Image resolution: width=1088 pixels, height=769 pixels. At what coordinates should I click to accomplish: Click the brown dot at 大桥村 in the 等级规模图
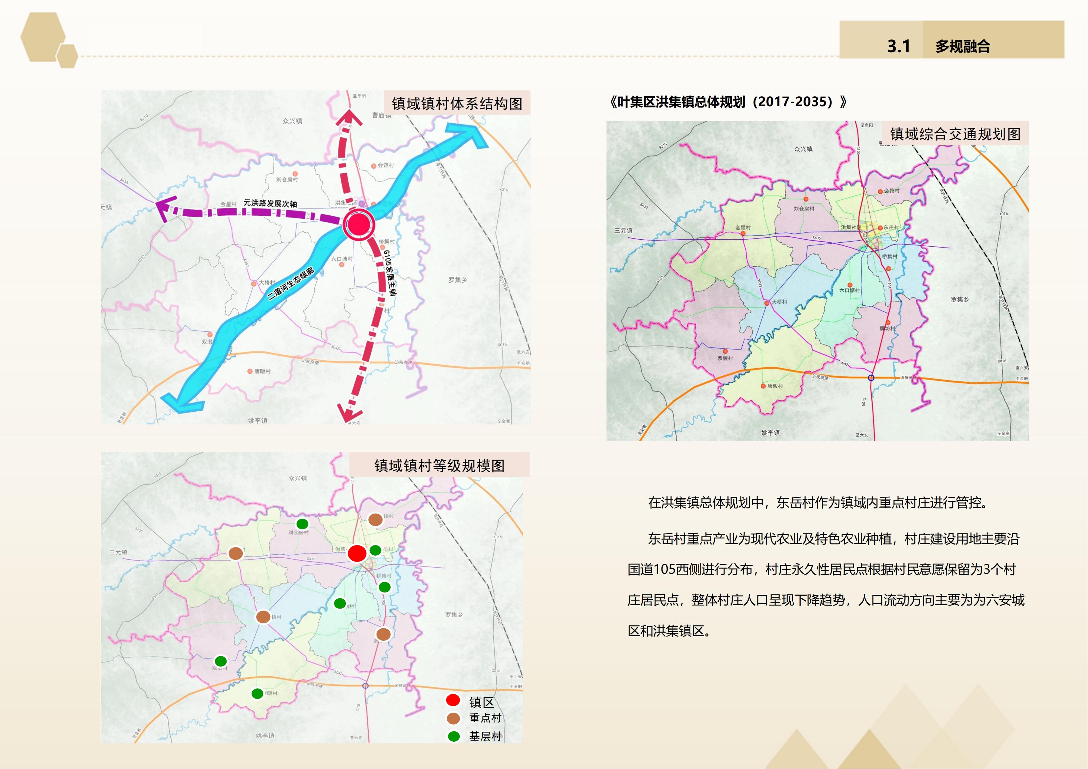[x=263, y=617]
